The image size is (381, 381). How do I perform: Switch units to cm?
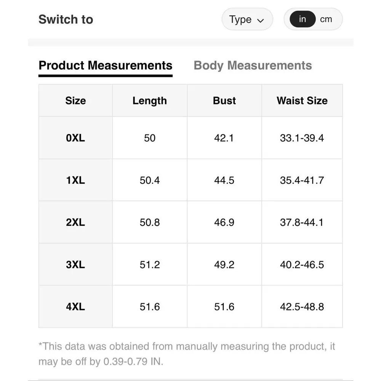coord(326,19)
